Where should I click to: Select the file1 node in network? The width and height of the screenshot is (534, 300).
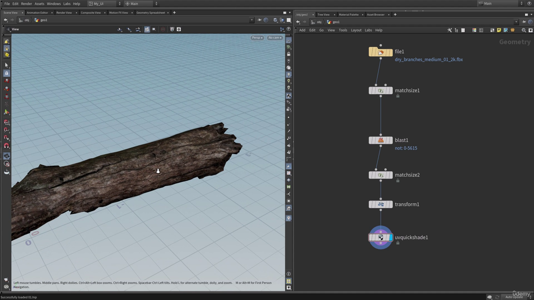pyautogui.click(x=380, y=52)
